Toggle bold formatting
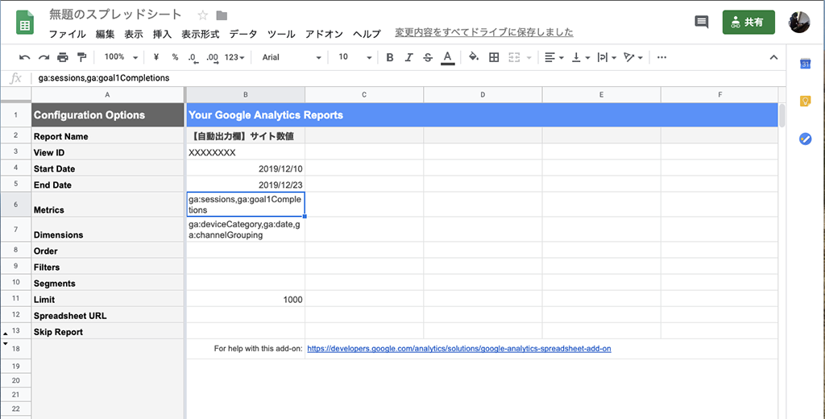The height and width of the screenshot is (419, 825). click(x=390, y=57)
